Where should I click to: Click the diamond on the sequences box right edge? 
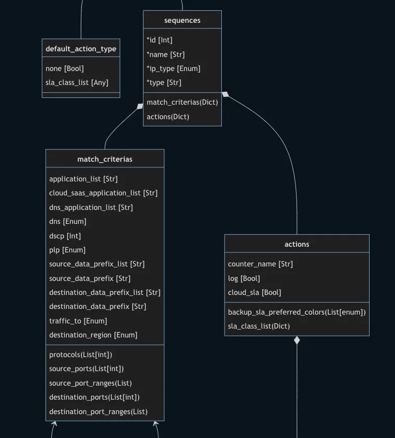pyautogui.click(x=225, y=94)
